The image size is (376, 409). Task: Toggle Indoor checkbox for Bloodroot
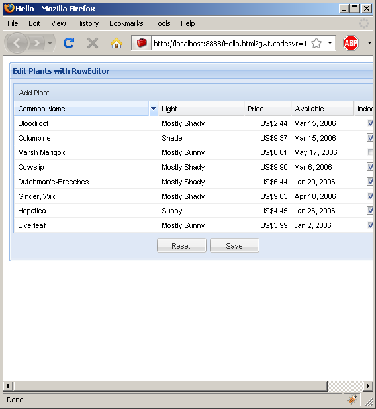coord(370,123)
